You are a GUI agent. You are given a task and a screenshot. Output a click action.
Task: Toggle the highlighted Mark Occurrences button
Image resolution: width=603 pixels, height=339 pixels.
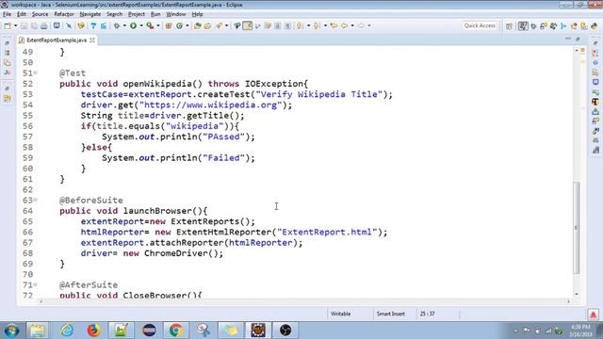click(248, 25)
